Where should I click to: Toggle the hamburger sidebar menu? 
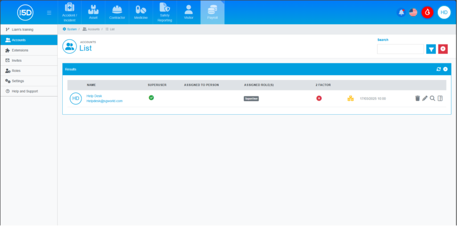[49, 13]
